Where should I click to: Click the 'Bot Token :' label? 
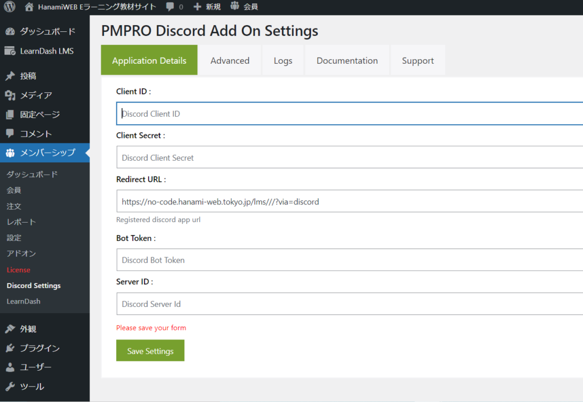[x=136, y=238]
